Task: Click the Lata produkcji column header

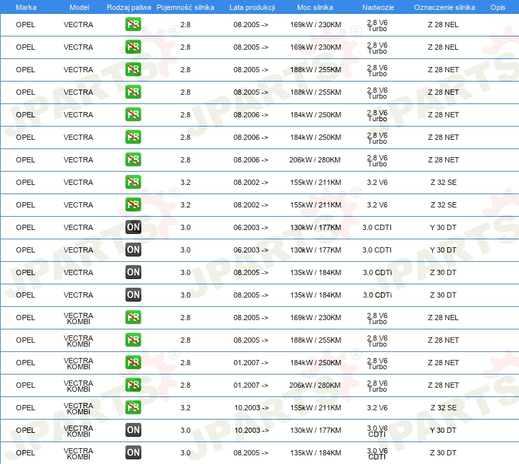Action: 252,7
